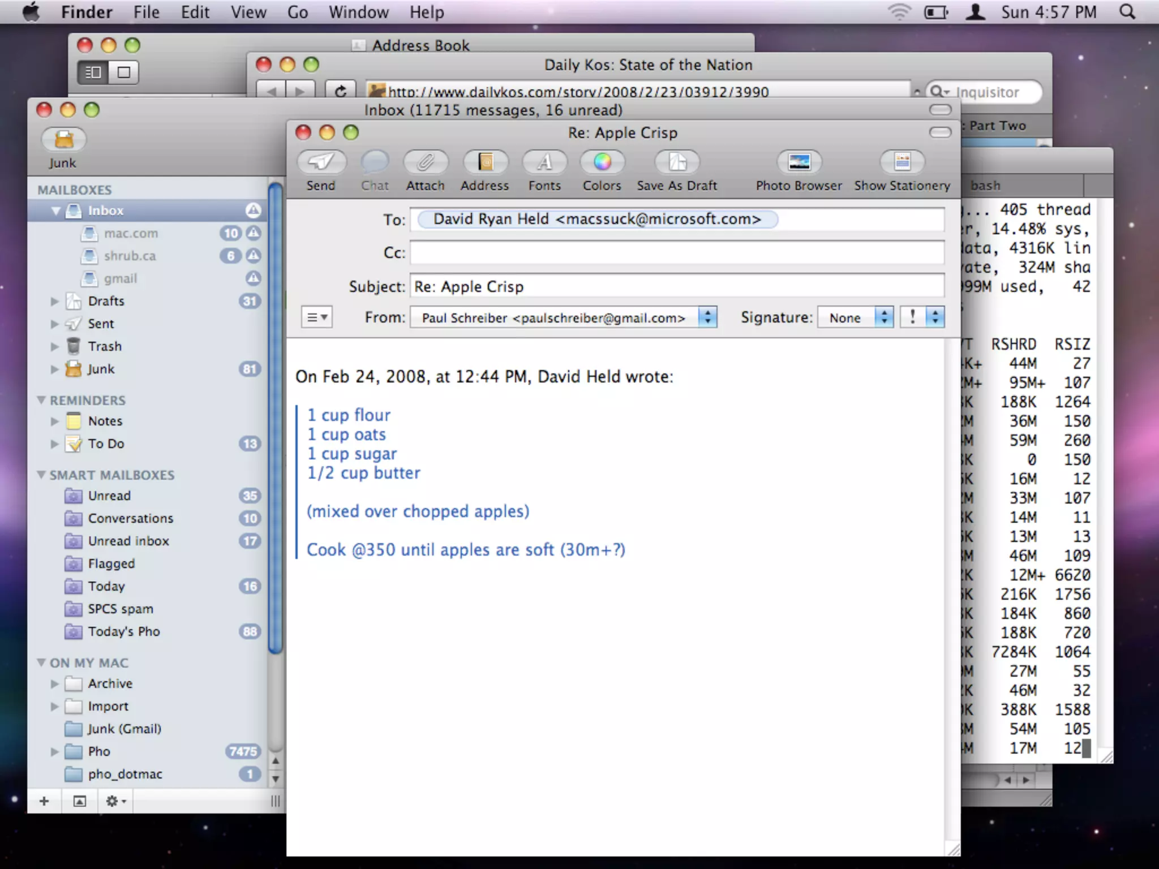
Task: Open the Address panel icon
Action: pyautogui.click(x=485, y=163)
